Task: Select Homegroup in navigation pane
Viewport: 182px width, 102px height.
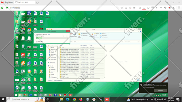Action: (52, 63)
